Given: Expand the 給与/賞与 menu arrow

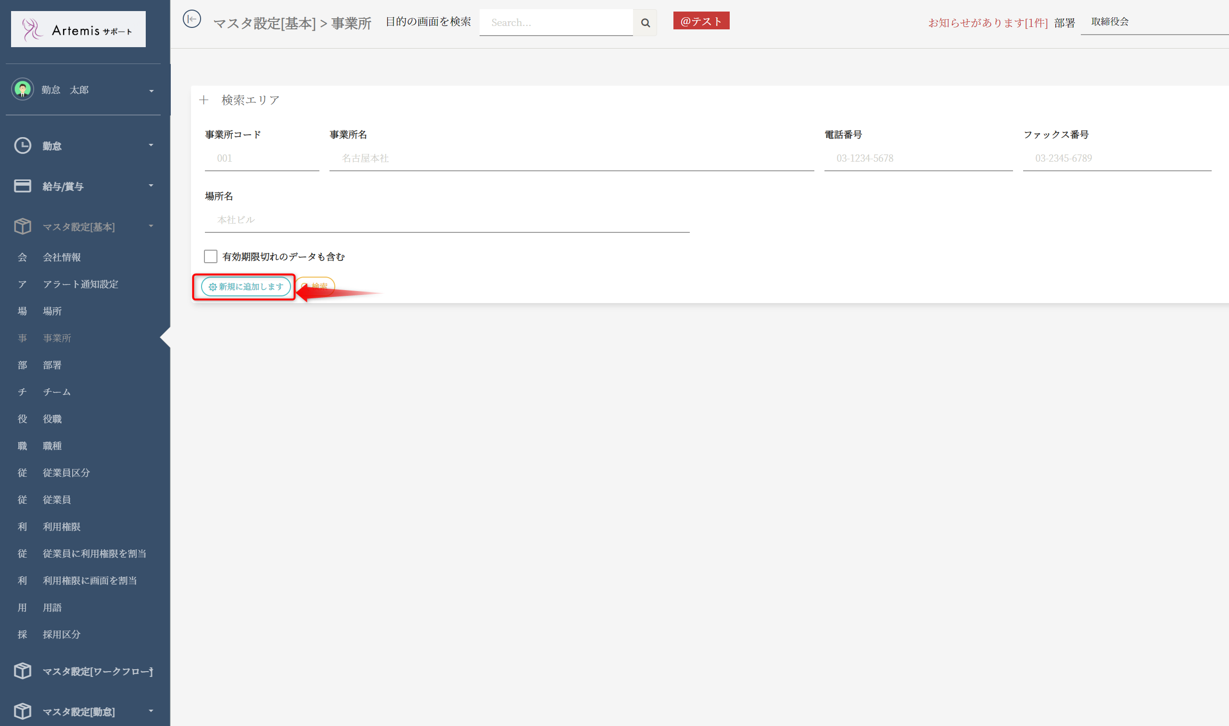Looking at the screenshot, I should point(151,185).
